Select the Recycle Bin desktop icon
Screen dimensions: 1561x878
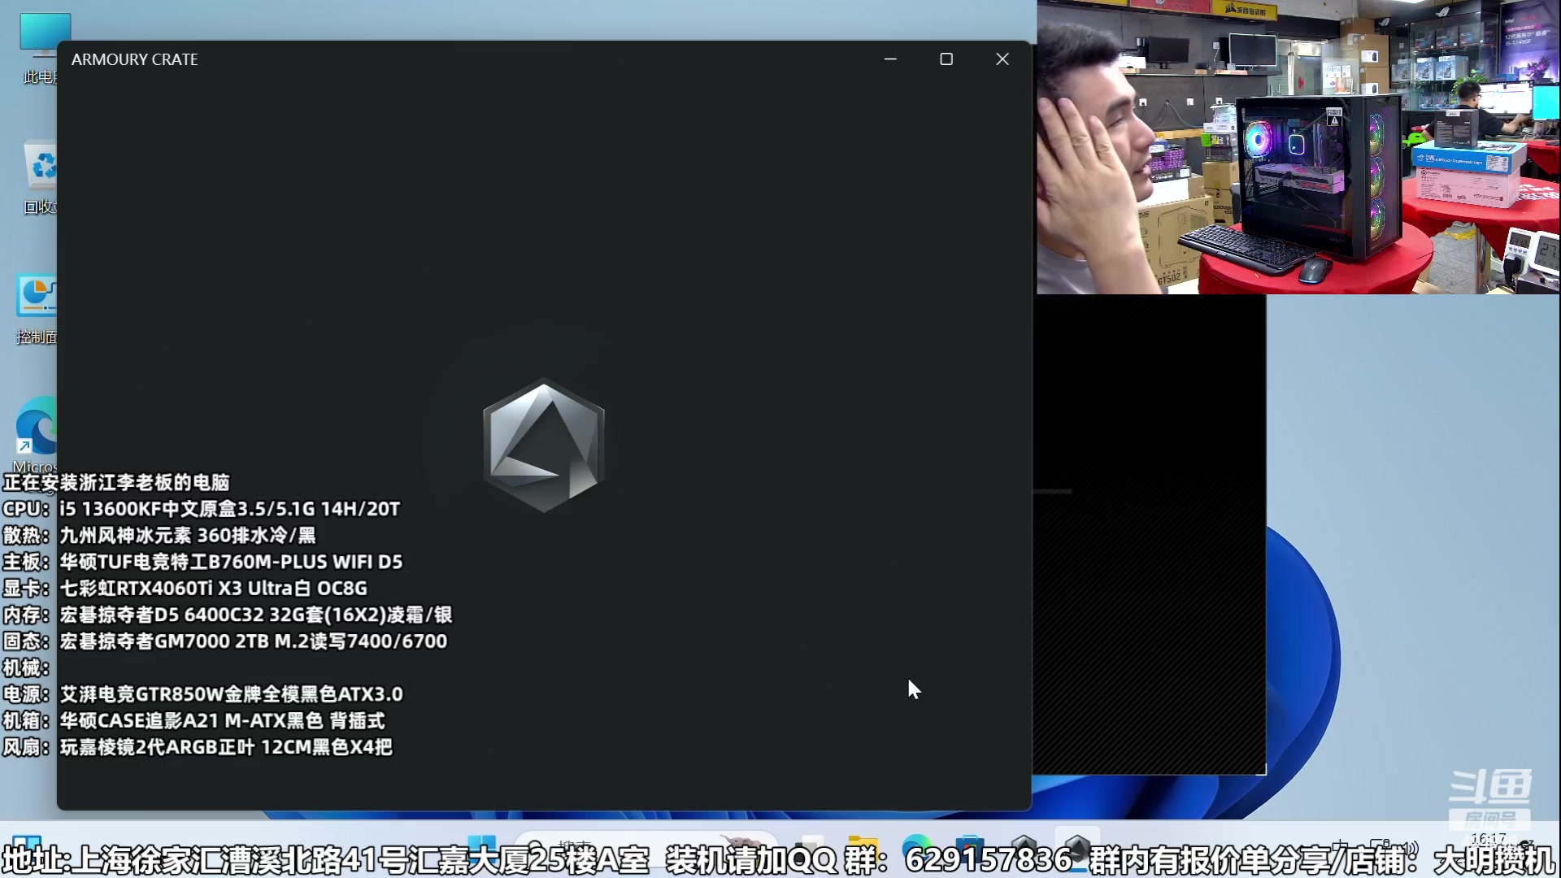point(41,167)
